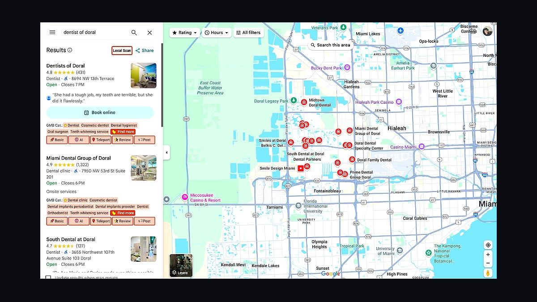
Task: Zoom in the map with plus button
Action: click(x=488, y=255)
